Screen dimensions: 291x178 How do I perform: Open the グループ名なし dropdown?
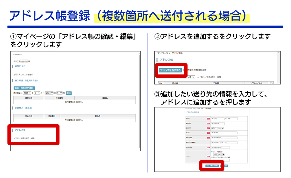point(219,155)
